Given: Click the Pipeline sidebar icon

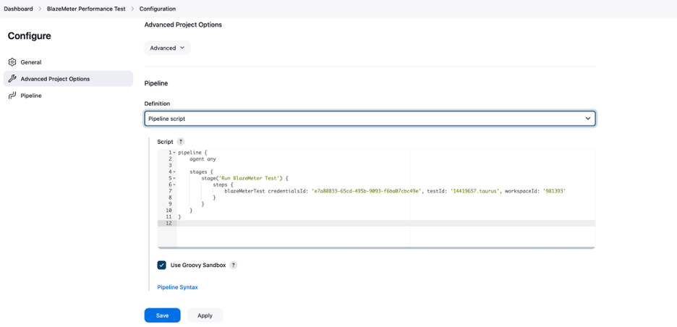Looking at the screenshot, I should pyautogui.click(x=12, y=95).
